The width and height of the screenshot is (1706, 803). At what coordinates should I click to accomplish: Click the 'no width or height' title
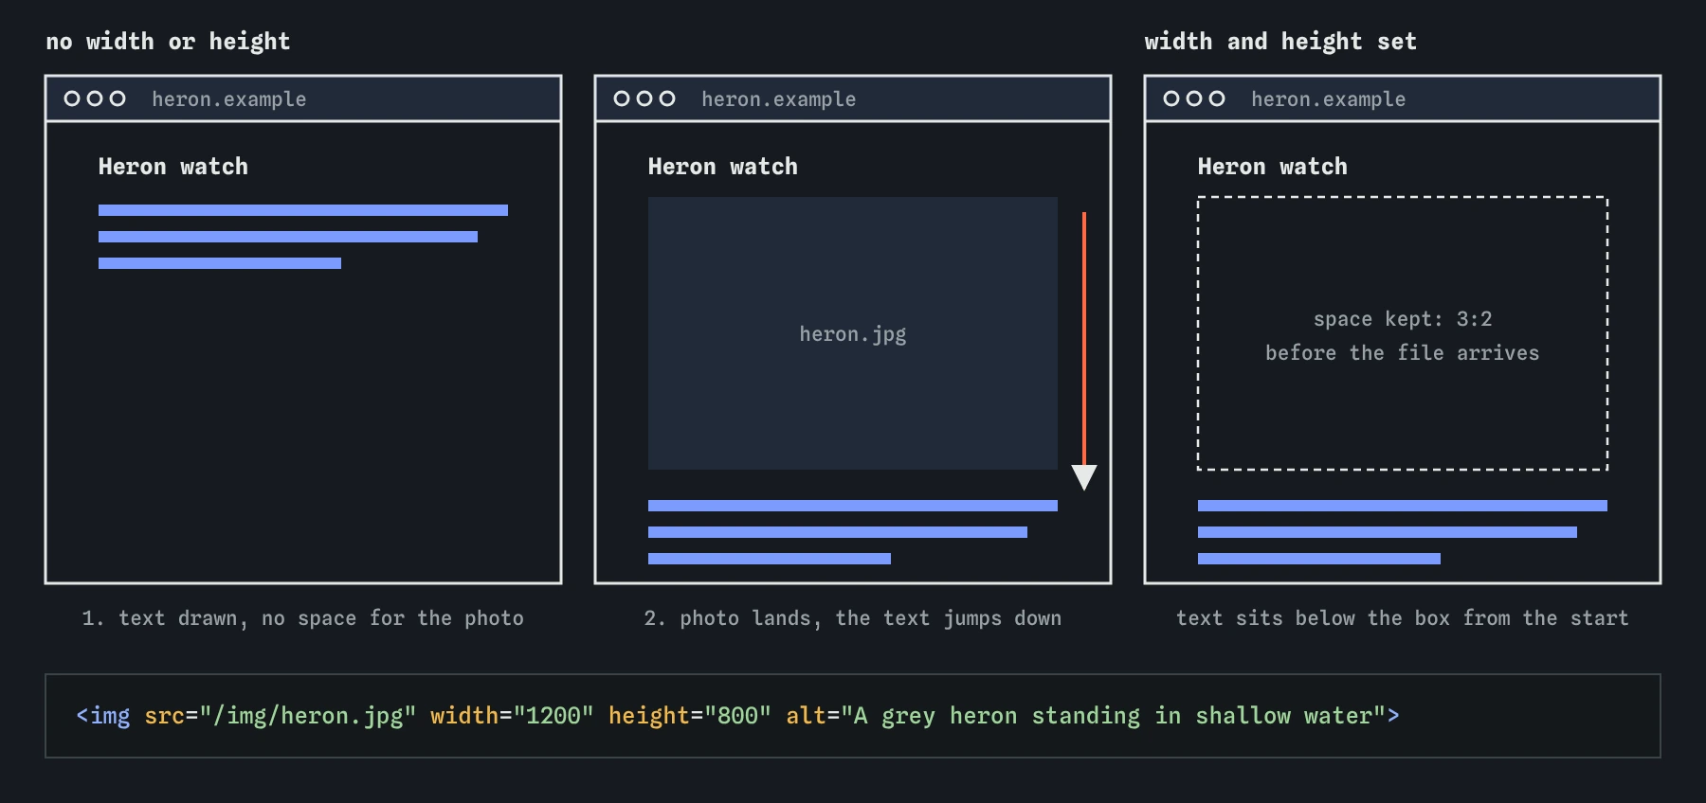pos(169,42)
